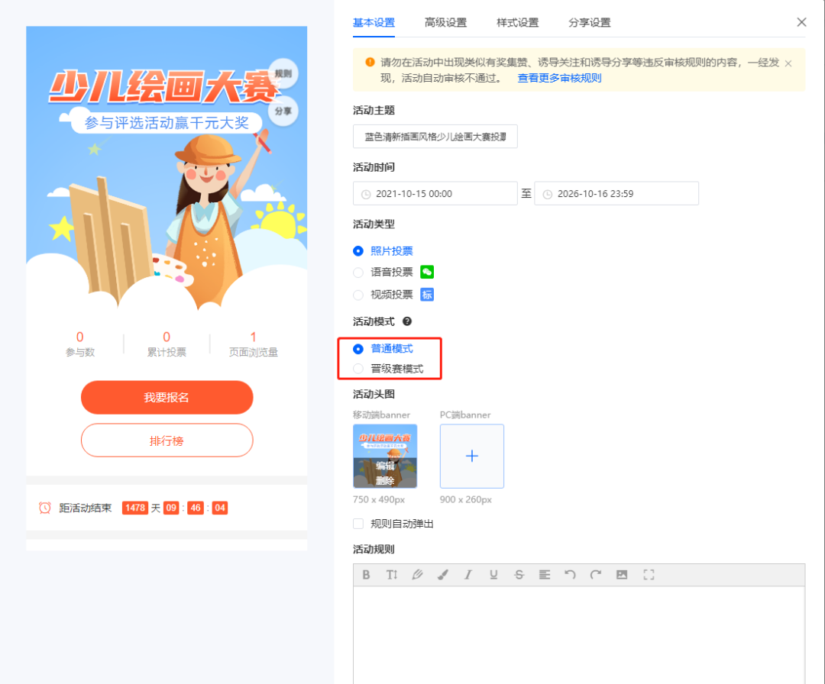
Task: Click the 活动主题 input field
Action: [x=435, y=137]
